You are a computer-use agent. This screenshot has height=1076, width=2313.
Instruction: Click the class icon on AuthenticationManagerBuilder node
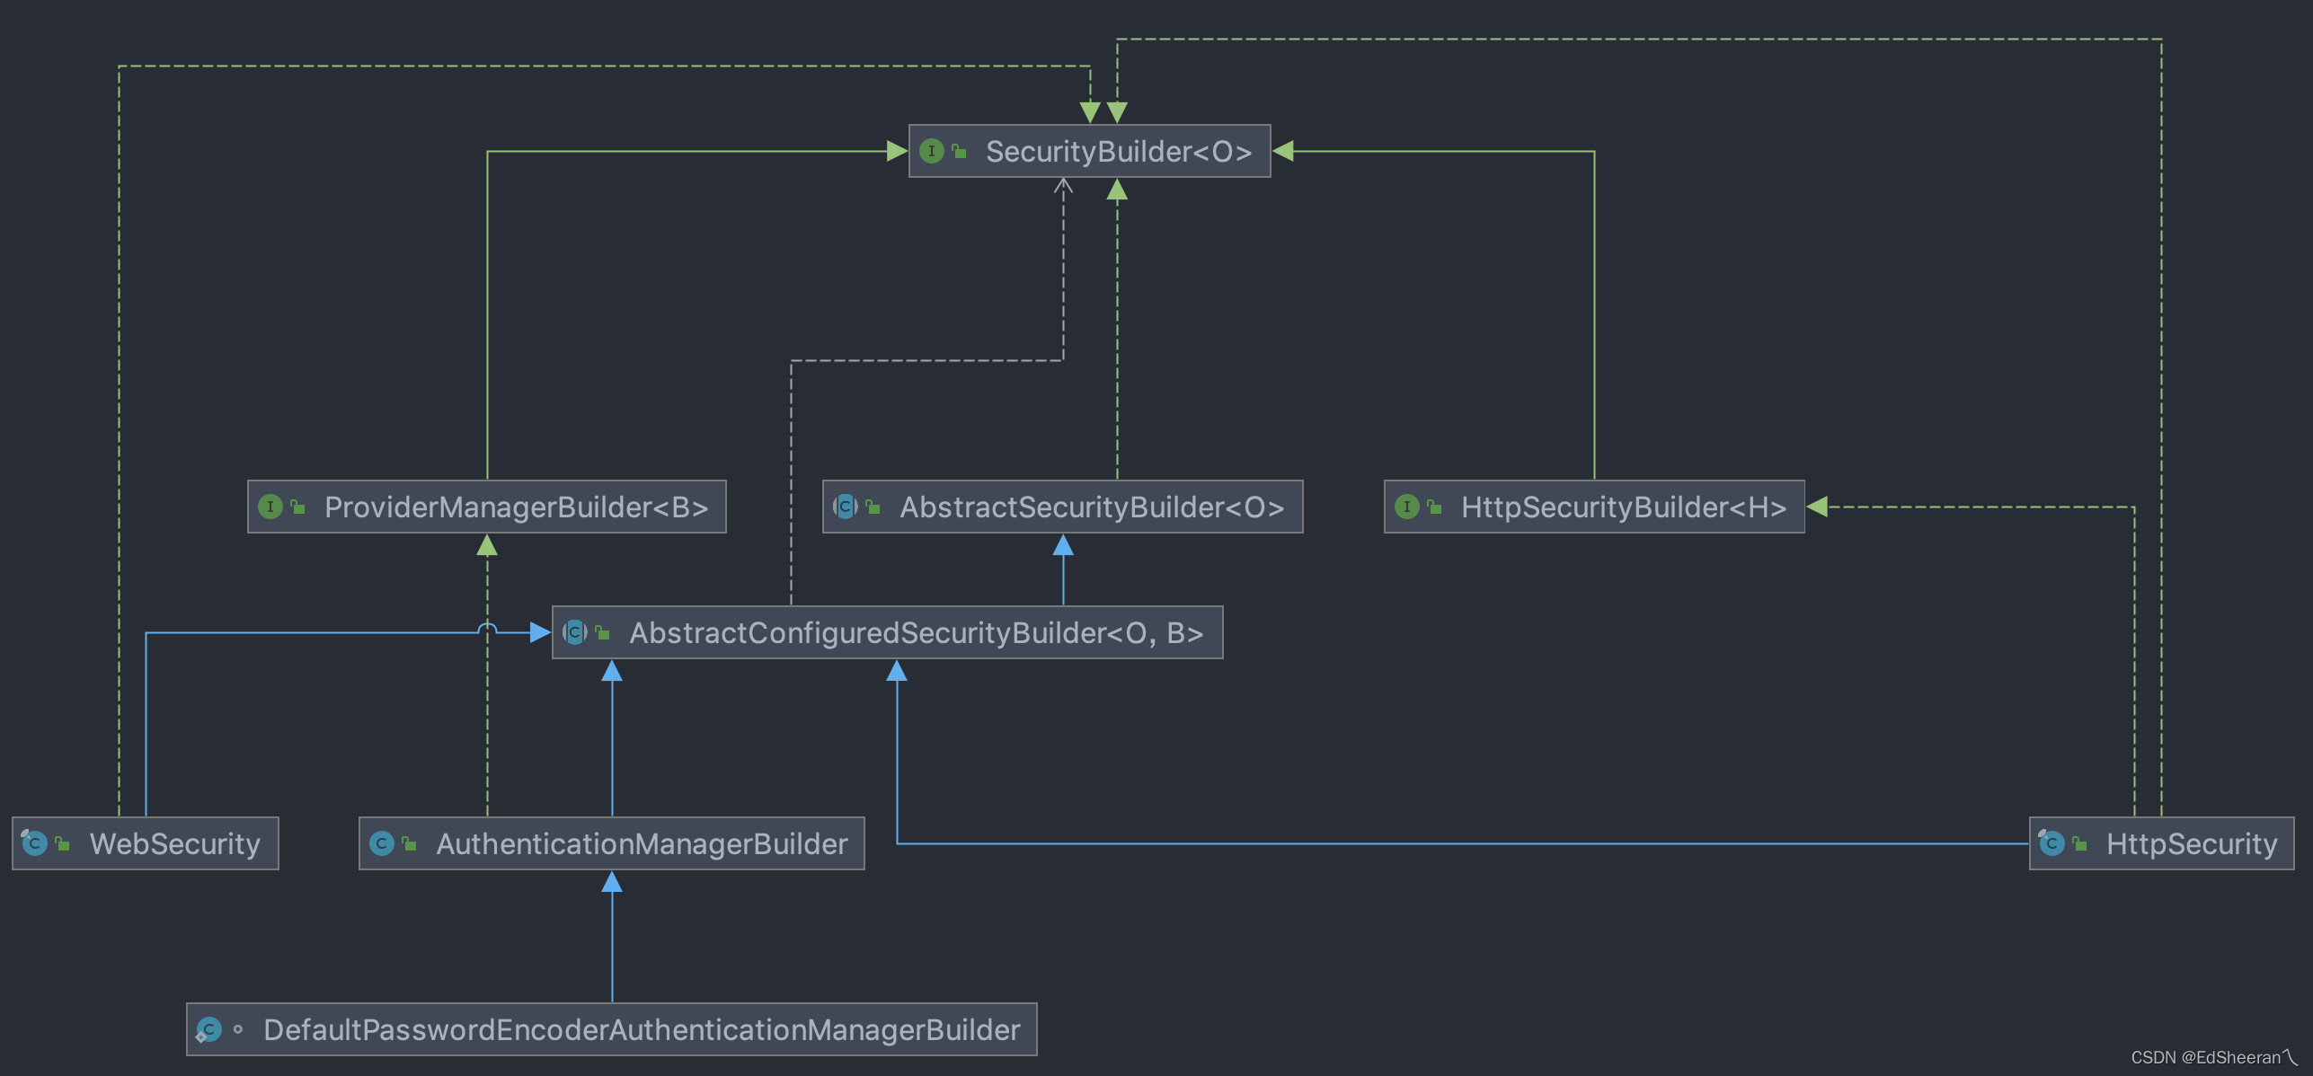pos(382,843)
